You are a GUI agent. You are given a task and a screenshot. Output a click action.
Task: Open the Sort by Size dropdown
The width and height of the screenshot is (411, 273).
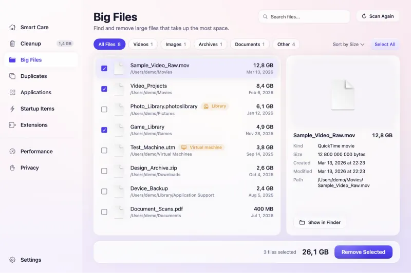click(x=348, y=45)
